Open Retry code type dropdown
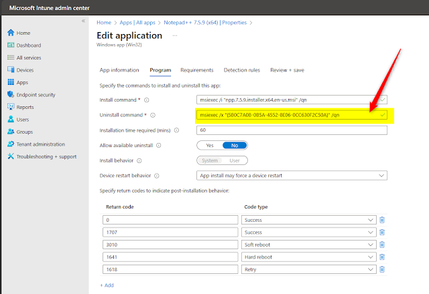The height and width of the screenshot is (294, 429). pyautogui.click(x=308, y=269)
